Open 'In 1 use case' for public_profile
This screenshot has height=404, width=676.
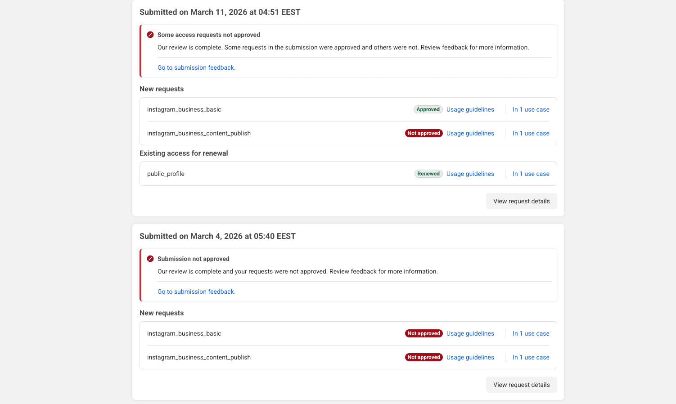531,174
